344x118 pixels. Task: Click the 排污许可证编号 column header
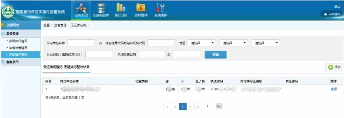click(251, 81)
